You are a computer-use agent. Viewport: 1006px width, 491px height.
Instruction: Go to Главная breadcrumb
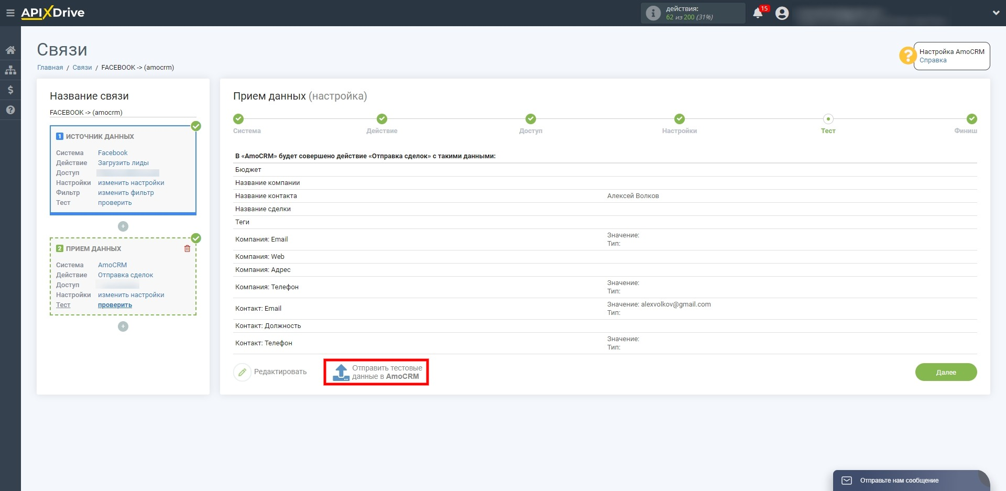coord(50,68)
